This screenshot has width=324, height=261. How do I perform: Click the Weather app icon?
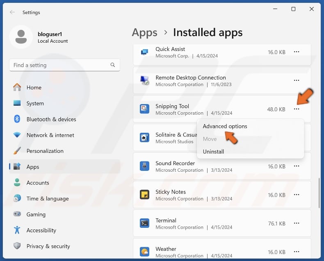(x=144, y=252)
